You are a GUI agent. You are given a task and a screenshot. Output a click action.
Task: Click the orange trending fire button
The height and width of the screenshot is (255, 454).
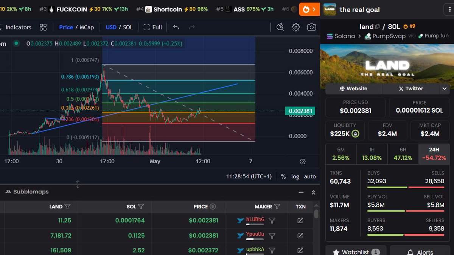309,9
